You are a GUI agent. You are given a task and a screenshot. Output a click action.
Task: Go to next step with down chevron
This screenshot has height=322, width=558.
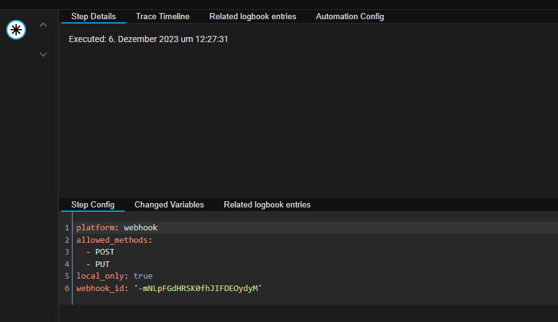43,54
